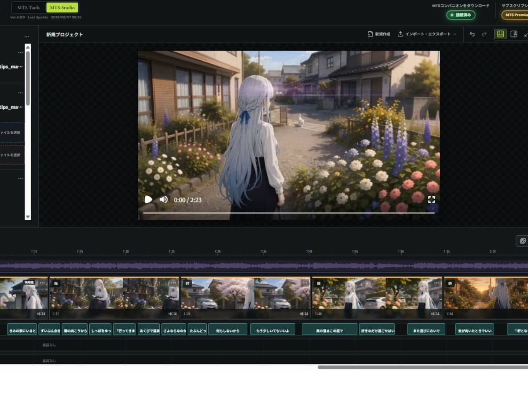
Task: Click the scene 05 thumbnail at timeline left
Action: 24,298
